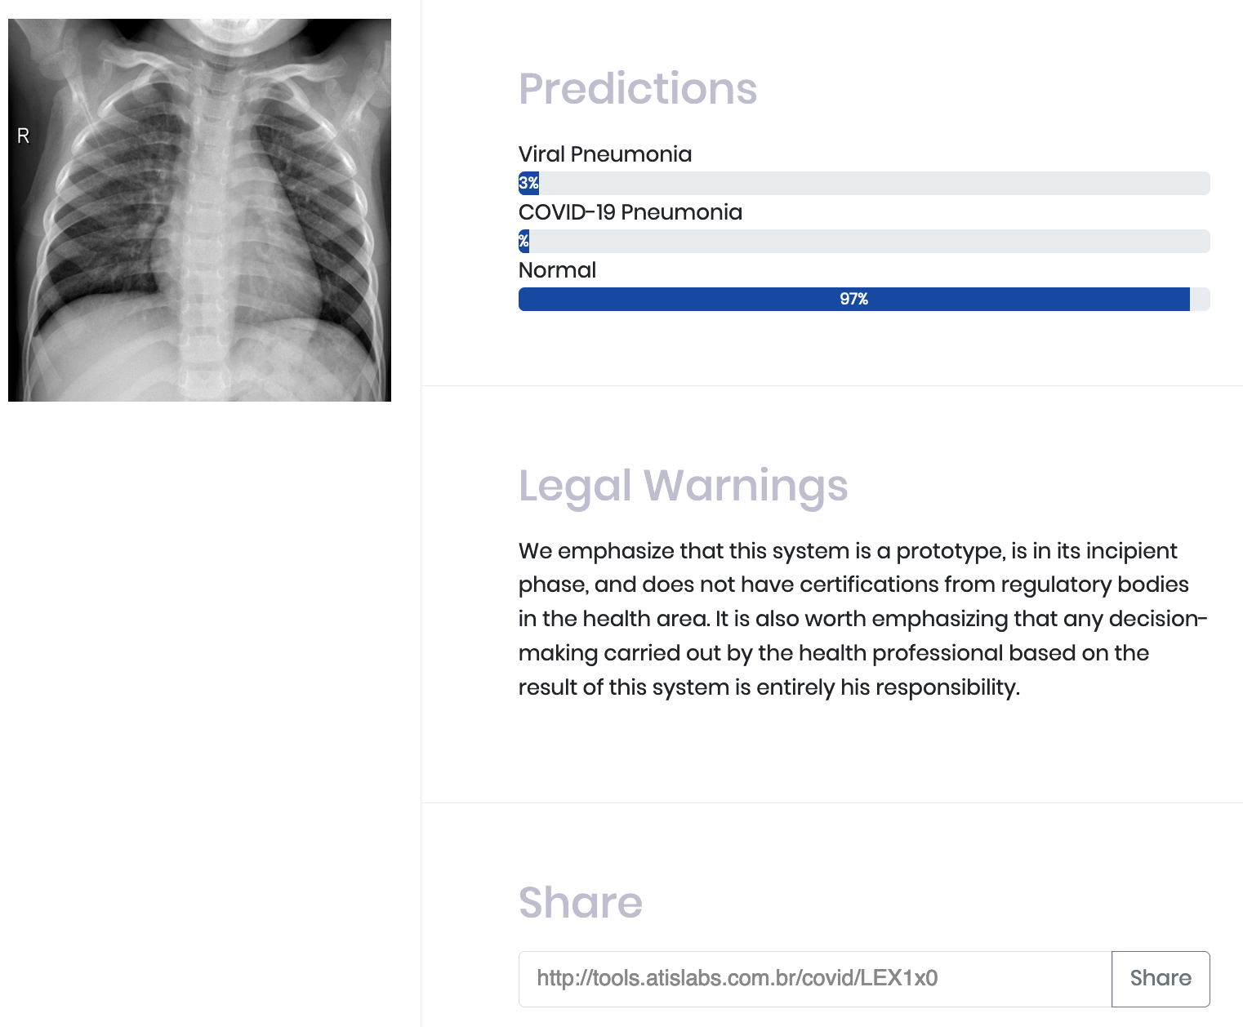
Task: Click the Viral Pneumonia 3% bar
Action: click(x=864, y=183)
